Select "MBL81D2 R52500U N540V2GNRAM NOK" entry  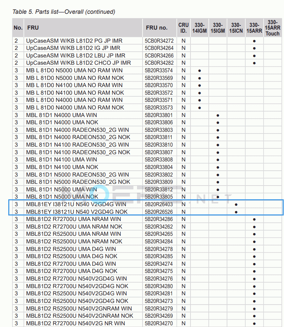tap(80, 316)
